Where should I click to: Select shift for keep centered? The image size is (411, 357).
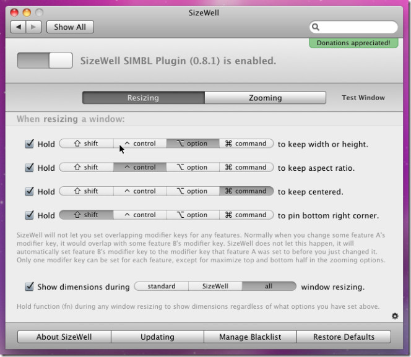(x=86, y=191)
